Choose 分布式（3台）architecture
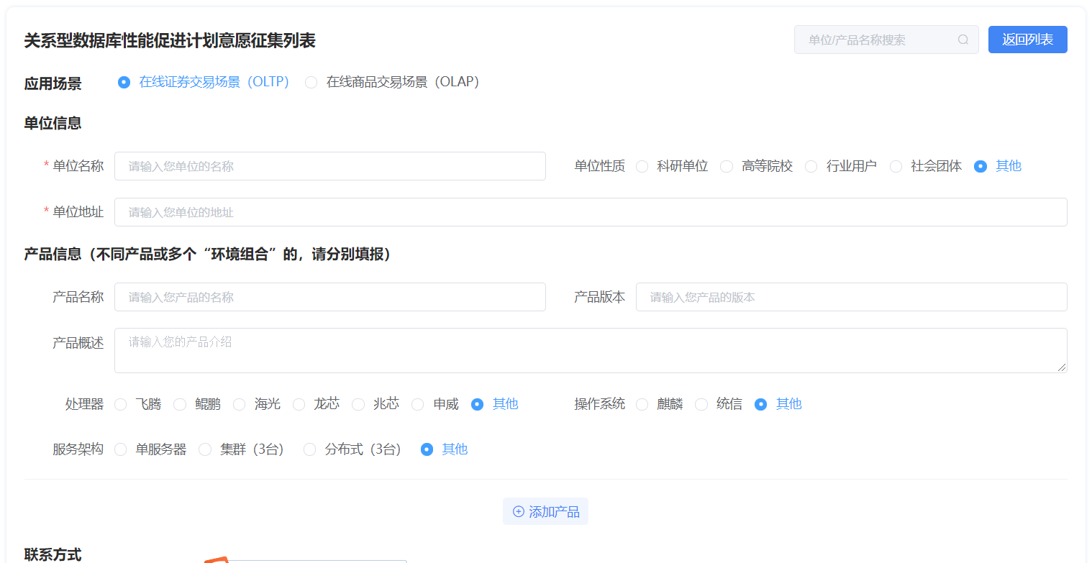1092x563 pixels. coord(309,449)
